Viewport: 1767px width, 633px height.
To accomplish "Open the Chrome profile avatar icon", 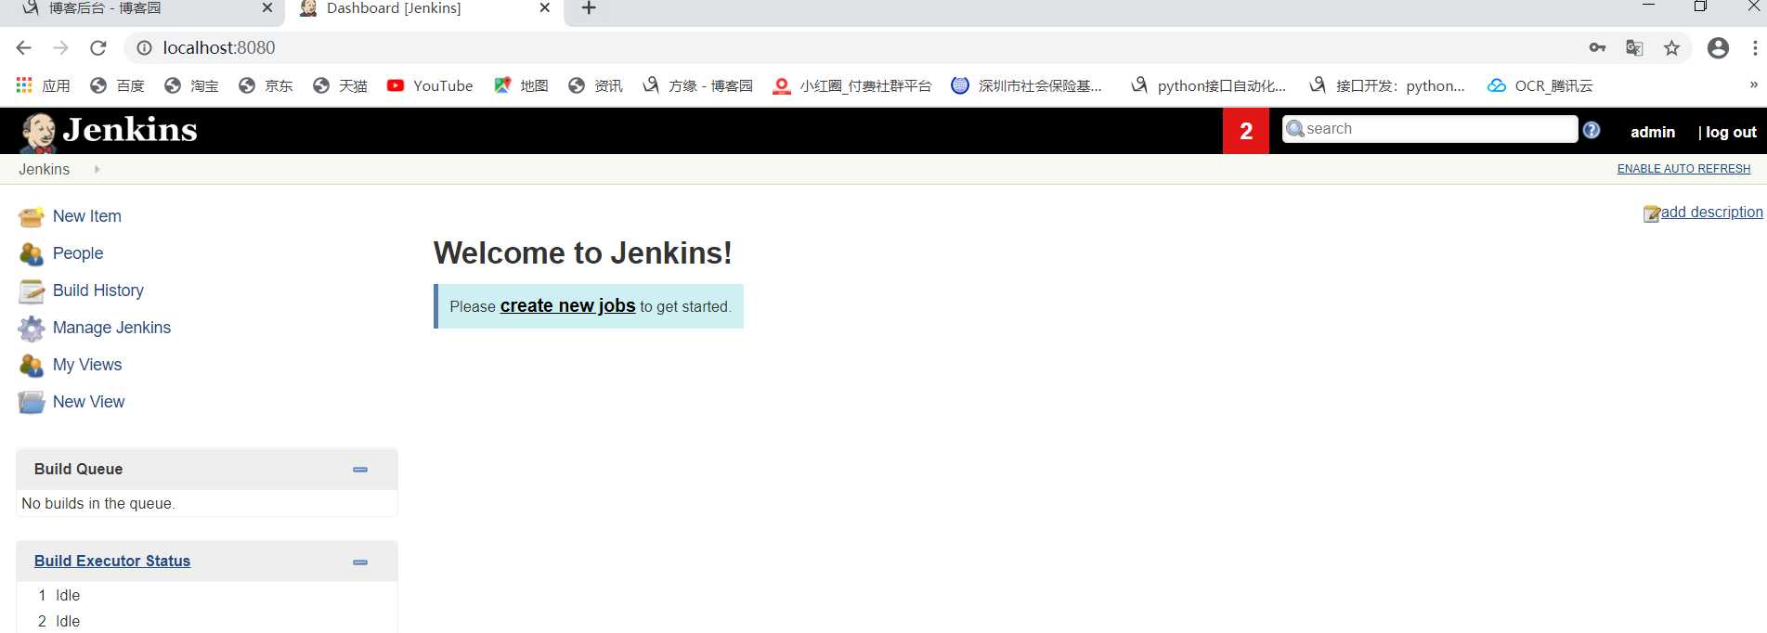I will (x=1718, y=48).
